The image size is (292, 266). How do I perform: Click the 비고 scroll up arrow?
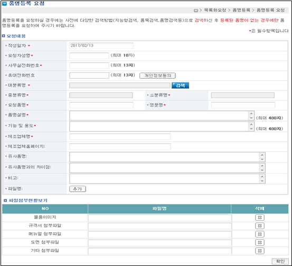pyautogui.click(x=262, y=176)
